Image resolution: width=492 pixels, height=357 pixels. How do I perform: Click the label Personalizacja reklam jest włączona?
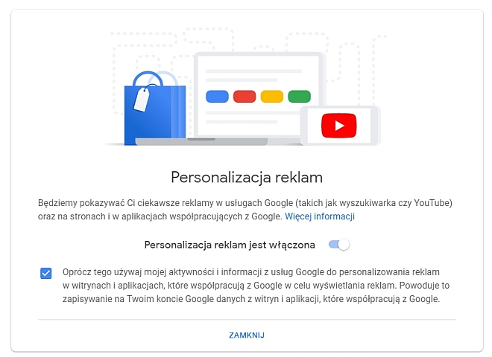tap(230, 245)
